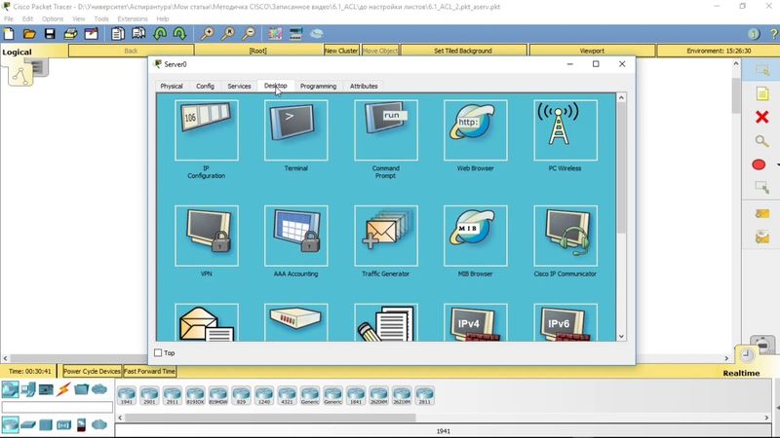Click the device search input field

58,407
